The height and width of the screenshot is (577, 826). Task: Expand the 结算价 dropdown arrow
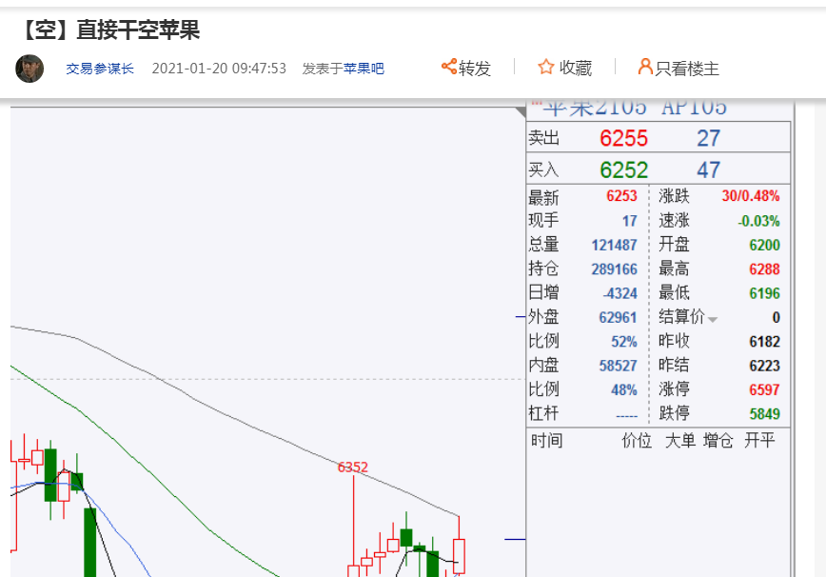(x=712, y=319)
